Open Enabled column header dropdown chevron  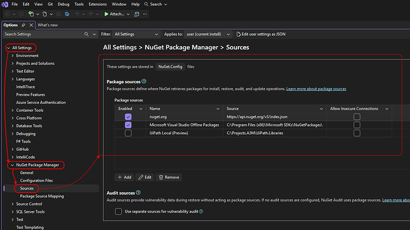point(141,109)
